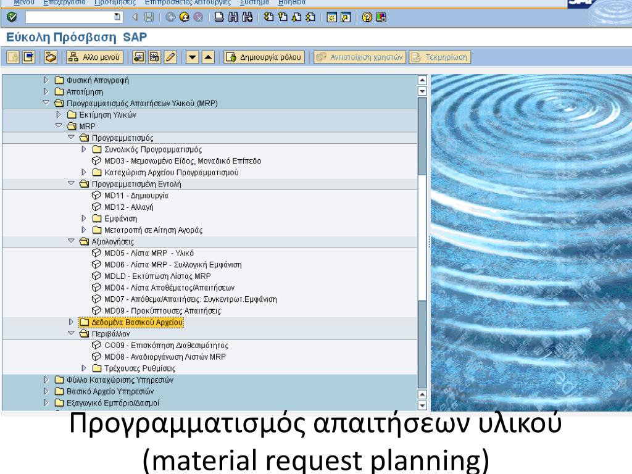632x474 pixels.
Task: Open the 'Επεξεργασία' menu
Action: coord(64,2)
